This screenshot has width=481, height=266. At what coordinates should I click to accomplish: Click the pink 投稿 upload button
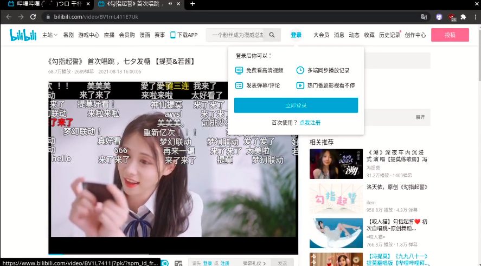click(450, 35)
